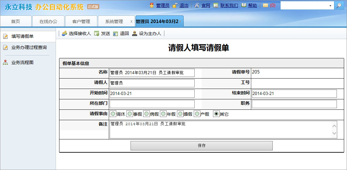347x170 pixels.
Task: Click the 保存 save button
Action: (202, 146)
